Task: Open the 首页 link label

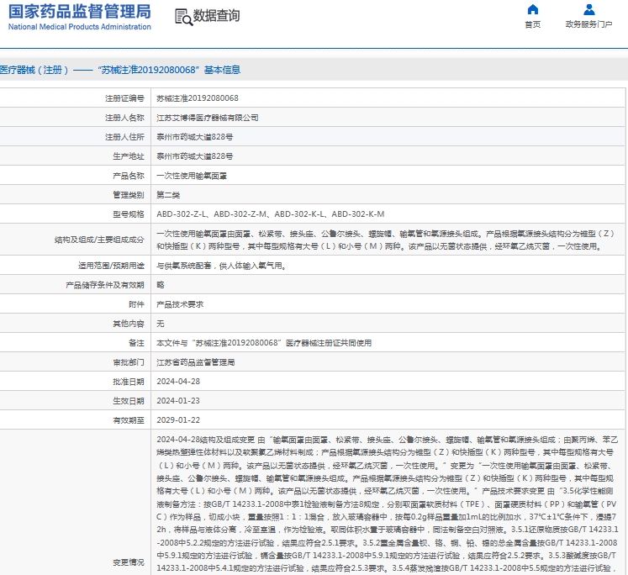Action: (x=533, y=24)
